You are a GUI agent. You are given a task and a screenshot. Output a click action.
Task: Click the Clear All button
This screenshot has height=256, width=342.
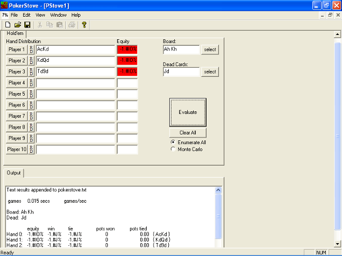pos(188,133)
